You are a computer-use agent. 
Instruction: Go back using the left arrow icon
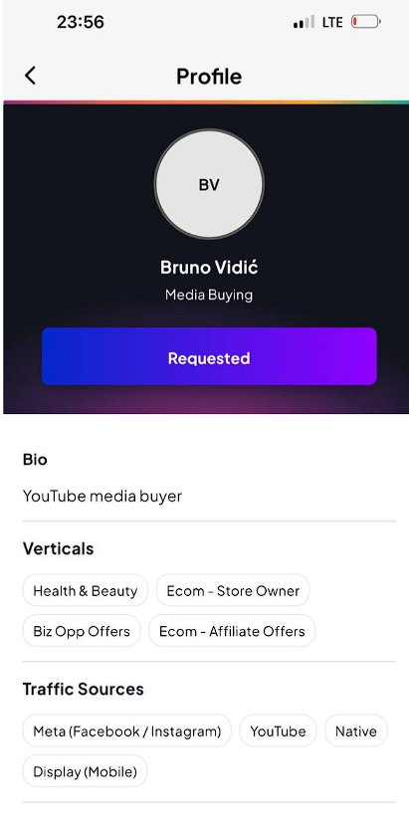coord(30,76)
